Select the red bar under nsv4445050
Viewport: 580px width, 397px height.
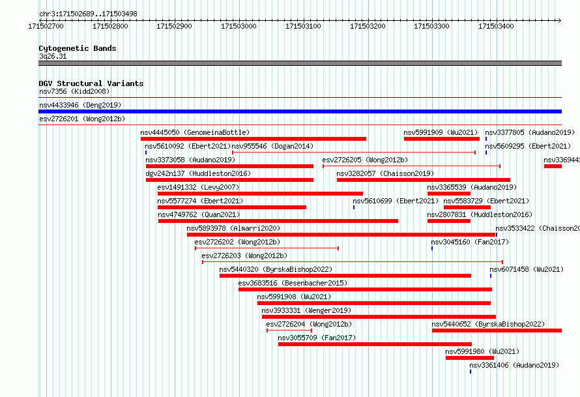[x=254, y=139]
